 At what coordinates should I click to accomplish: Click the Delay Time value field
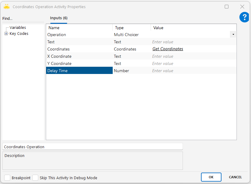[x=193, y=71]
